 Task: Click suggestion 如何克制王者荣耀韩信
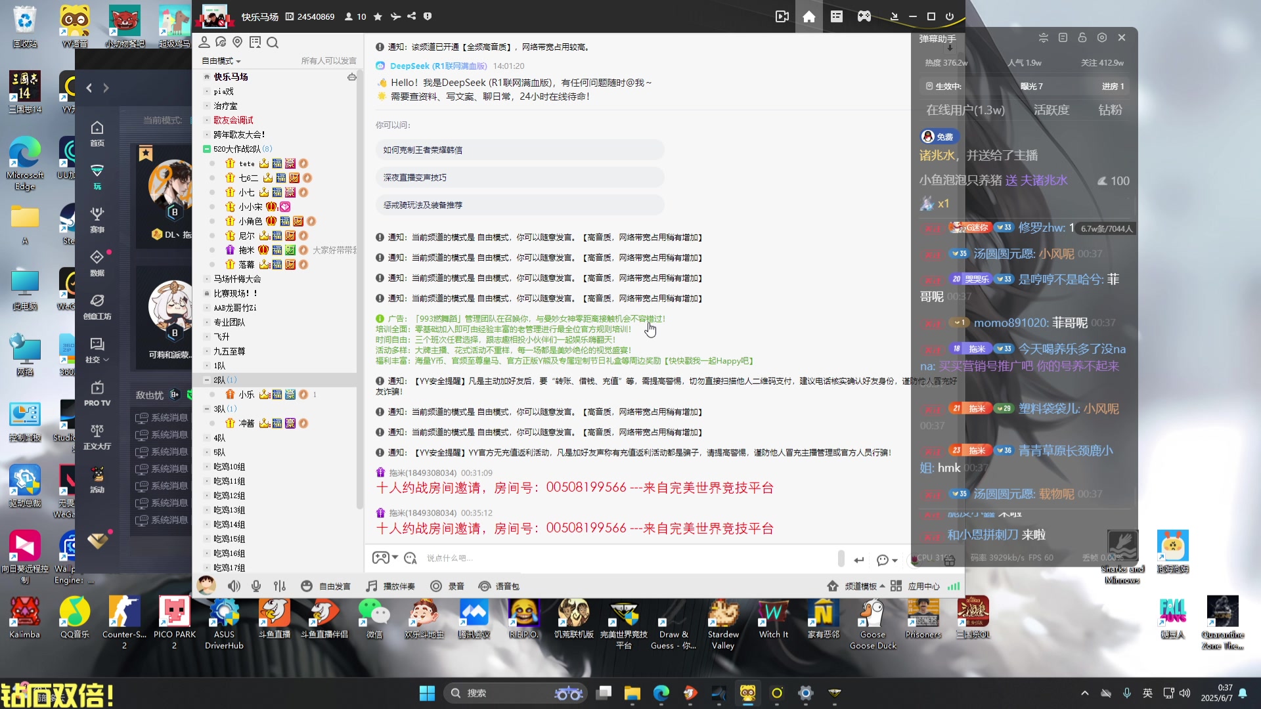coord(520,150)
